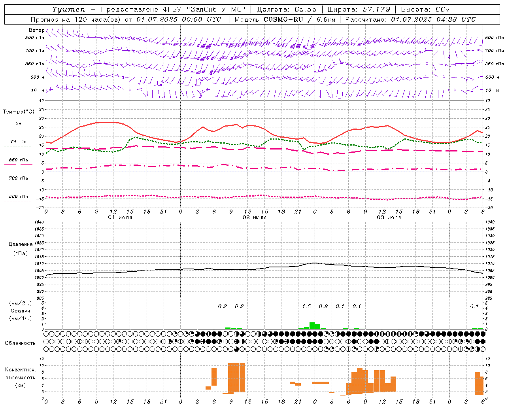
Task: Click the '01 июля' date label
Action: 120,218
